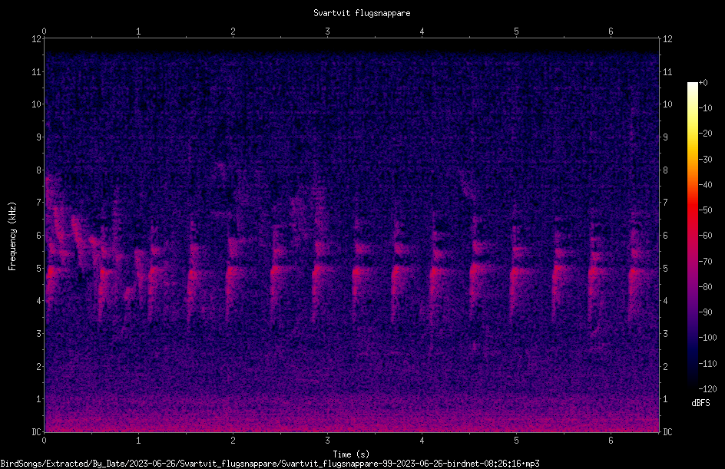Click the left axis '1' kHz tick label
Screen dimensions: 725x469
tap(39, 399)
